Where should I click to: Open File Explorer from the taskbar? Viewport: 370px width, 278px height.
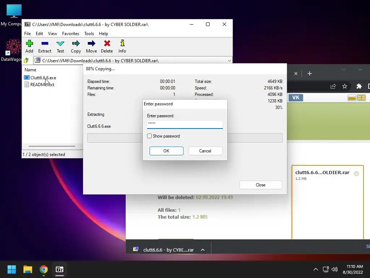coord(27,269)
